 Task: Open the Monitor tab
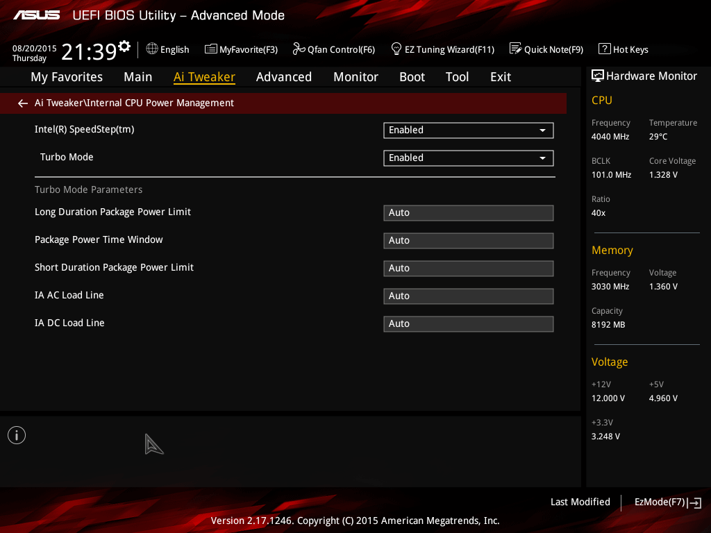coord(356,77)
